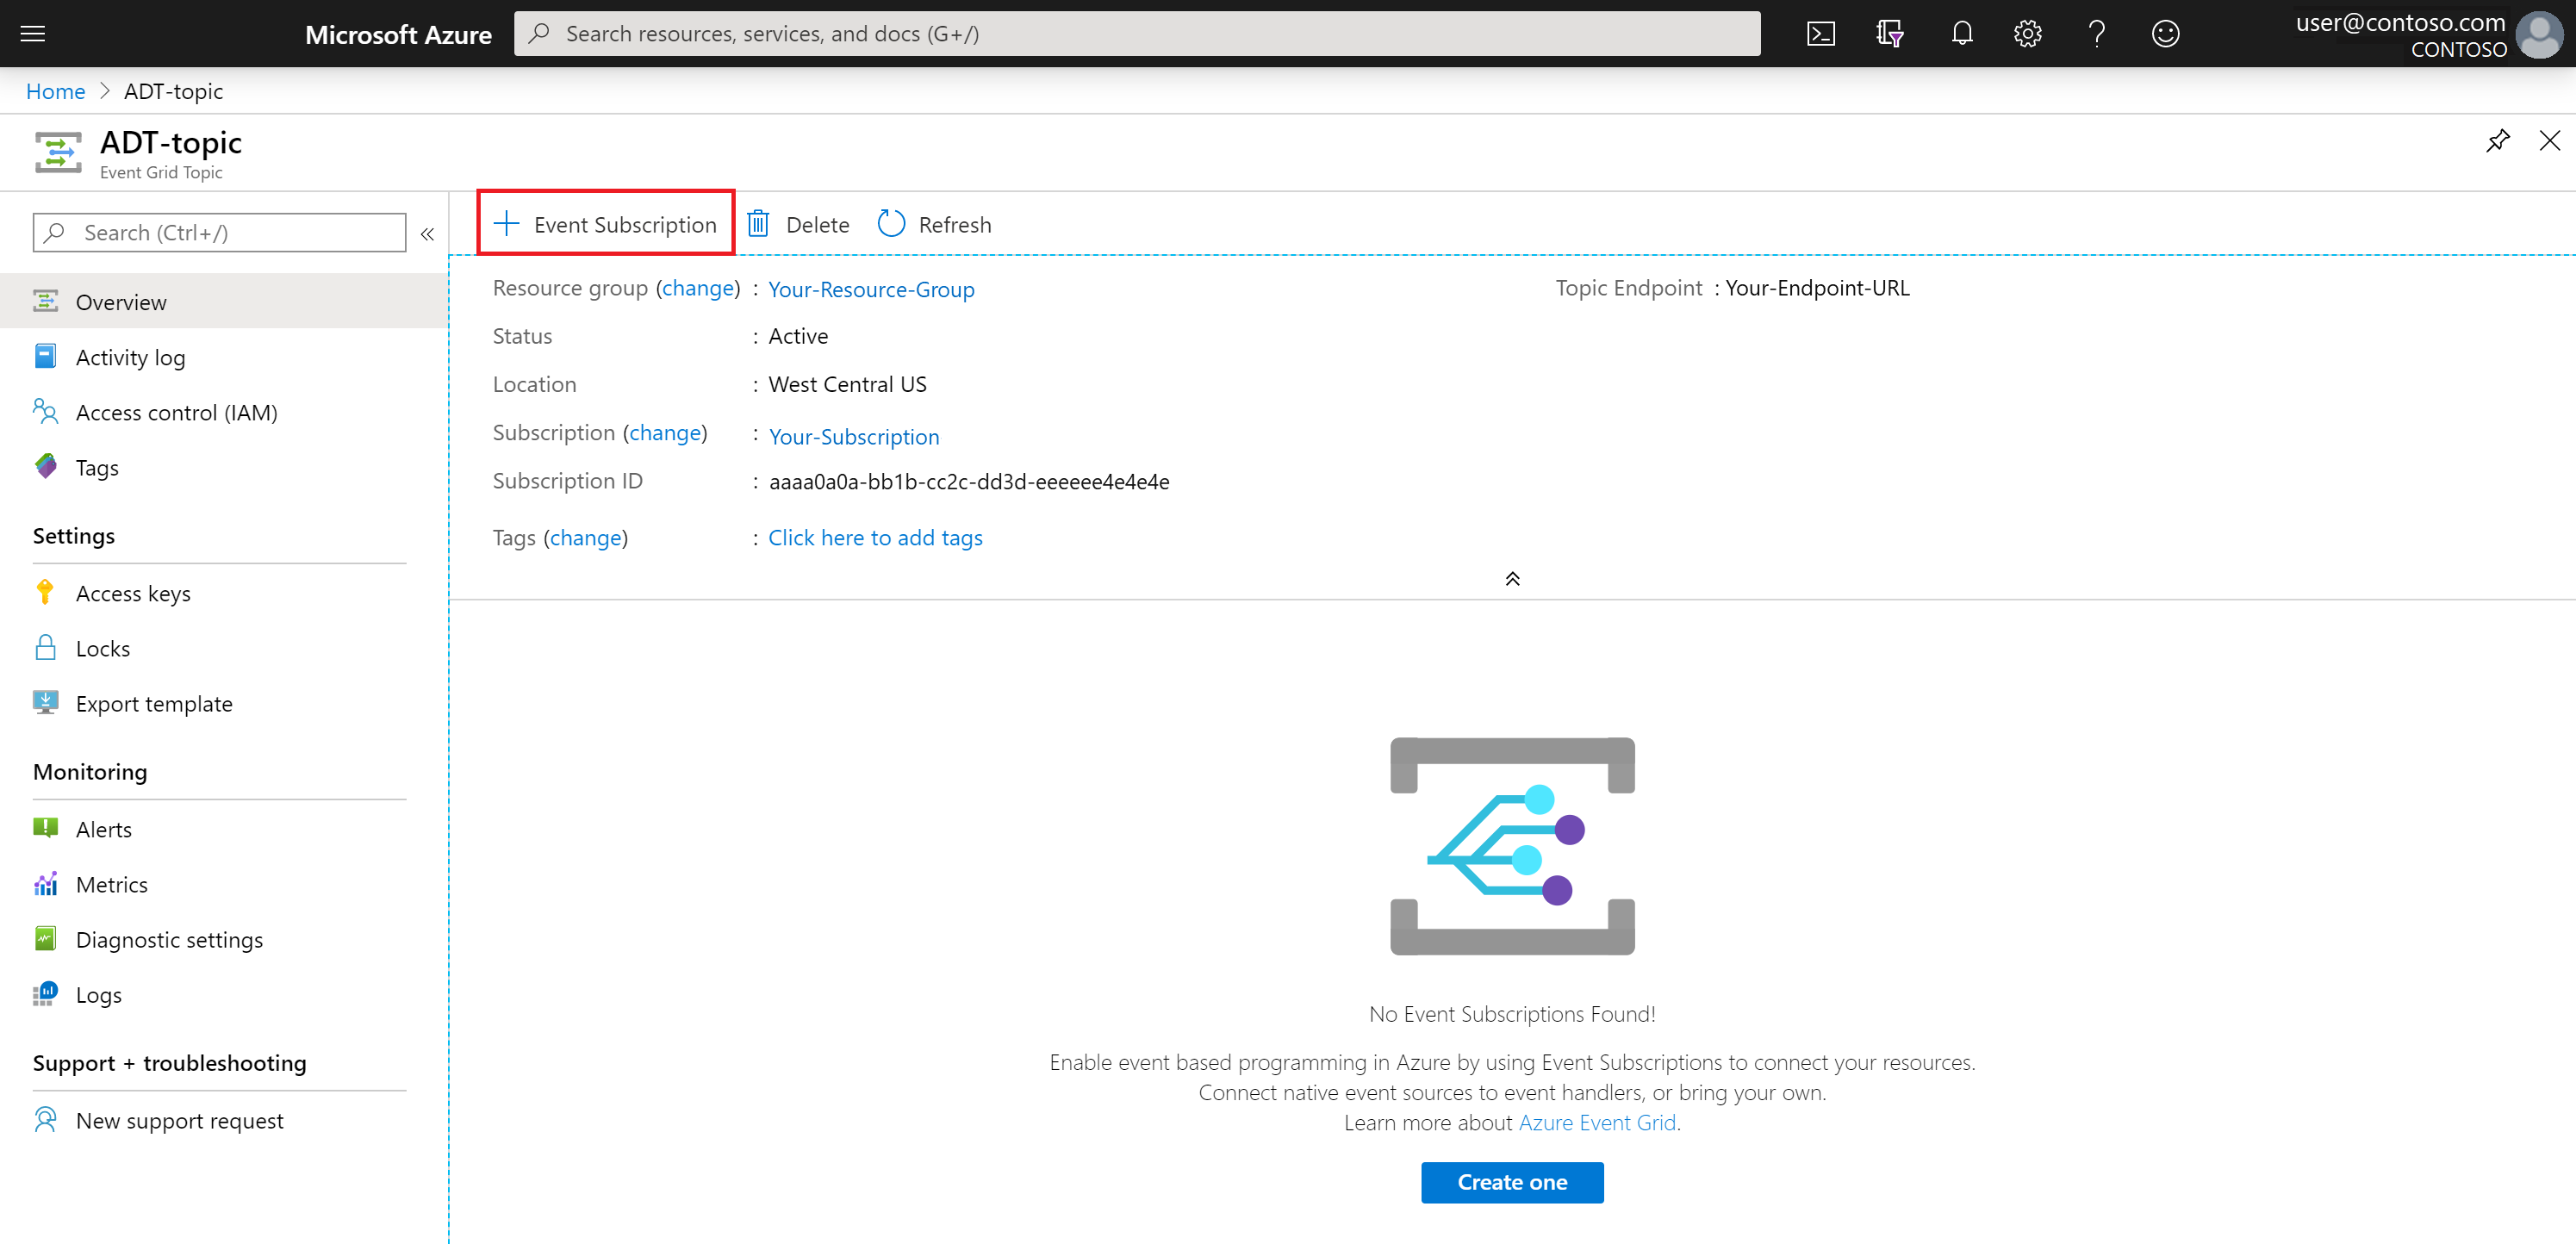Select the Logs monitoring item

pyautogui.click(x=98, y=994)
